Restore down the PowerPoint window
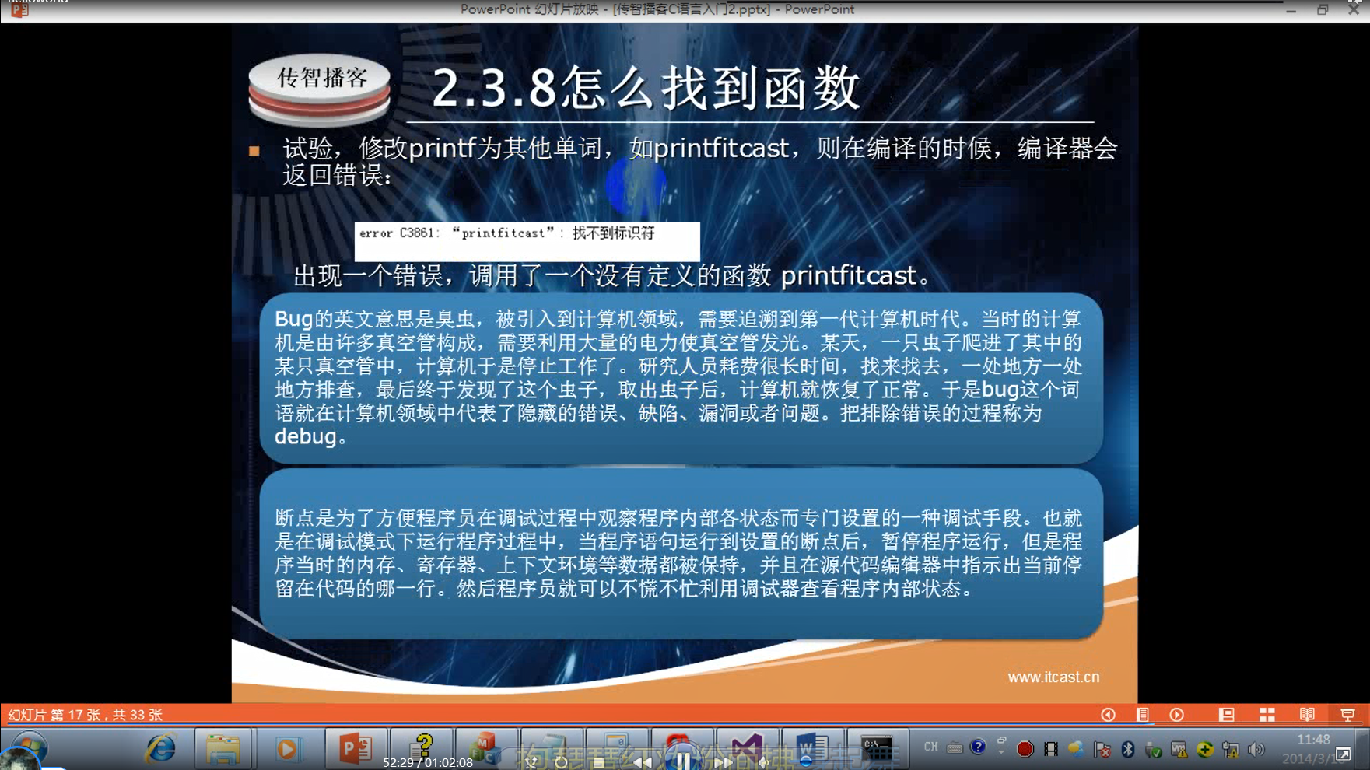 coord(1323,9)
